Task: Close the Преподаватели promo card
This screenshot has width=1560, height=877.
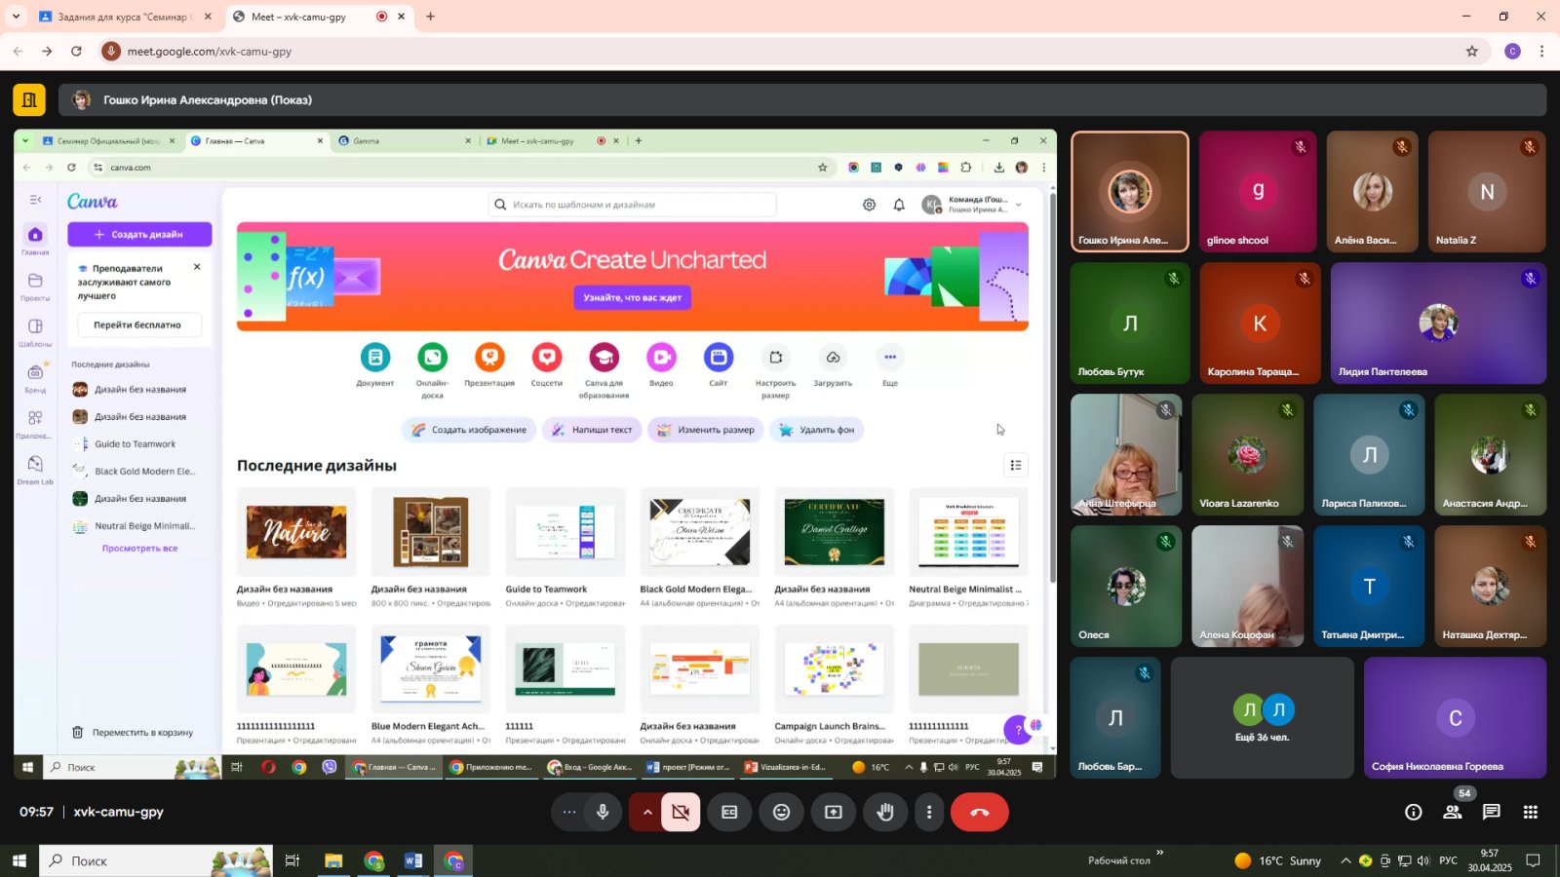Action: click(197, 267)
